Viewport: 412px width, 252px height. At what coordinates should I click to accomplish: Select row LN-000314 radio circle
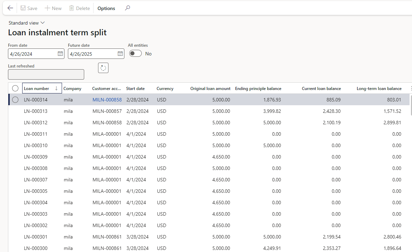(15, 100)
